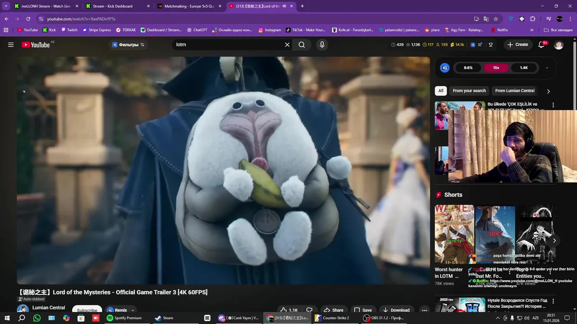The image size is (577, 324).
Task: Like the video showing 1.1K
Action: coord(289,310)
